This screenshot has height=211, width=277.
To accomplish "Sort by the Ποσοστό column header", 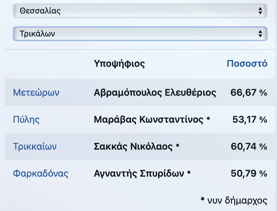I will tap(247, 63).
